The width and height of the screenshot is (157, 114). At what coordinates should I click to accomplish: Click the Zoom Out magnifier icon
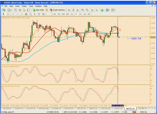[87, 10]
